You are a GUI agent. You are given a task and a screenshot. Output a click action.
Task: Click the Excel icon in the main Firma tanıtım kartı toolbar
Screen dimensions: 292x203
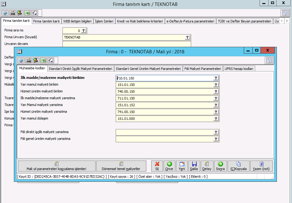[x=27, y=13]
